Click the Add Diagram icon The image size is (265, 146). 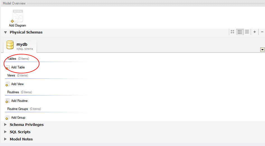pyautogui.click(x=17, y=16)
